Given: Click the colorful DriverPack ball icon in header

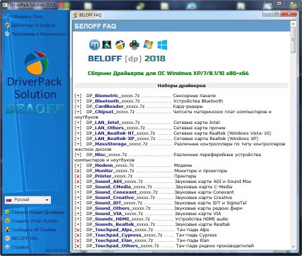Looking at the screenshot, I should [120, 45].
